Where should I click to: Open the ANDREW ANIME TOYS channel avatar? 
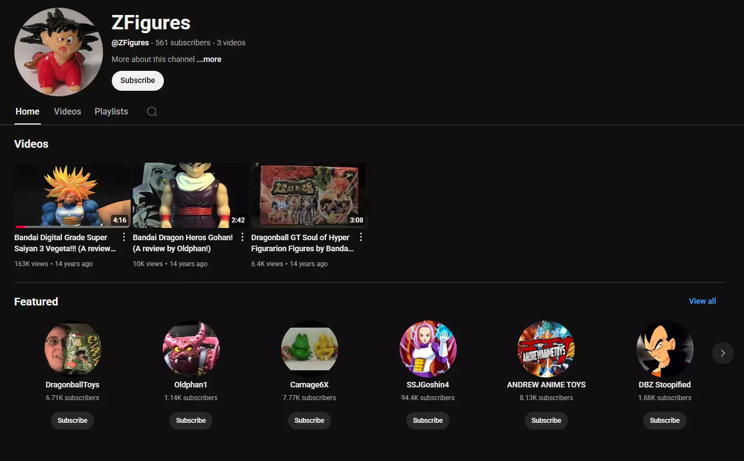[x=546, y=349]
